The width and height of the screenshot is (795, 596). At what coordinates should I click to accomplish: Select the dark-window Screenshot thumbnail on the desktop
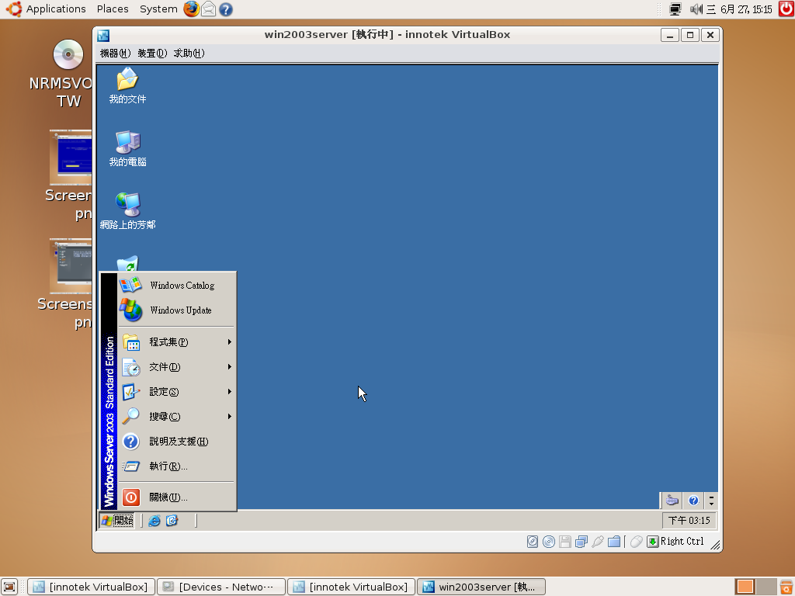pos(71,266)
